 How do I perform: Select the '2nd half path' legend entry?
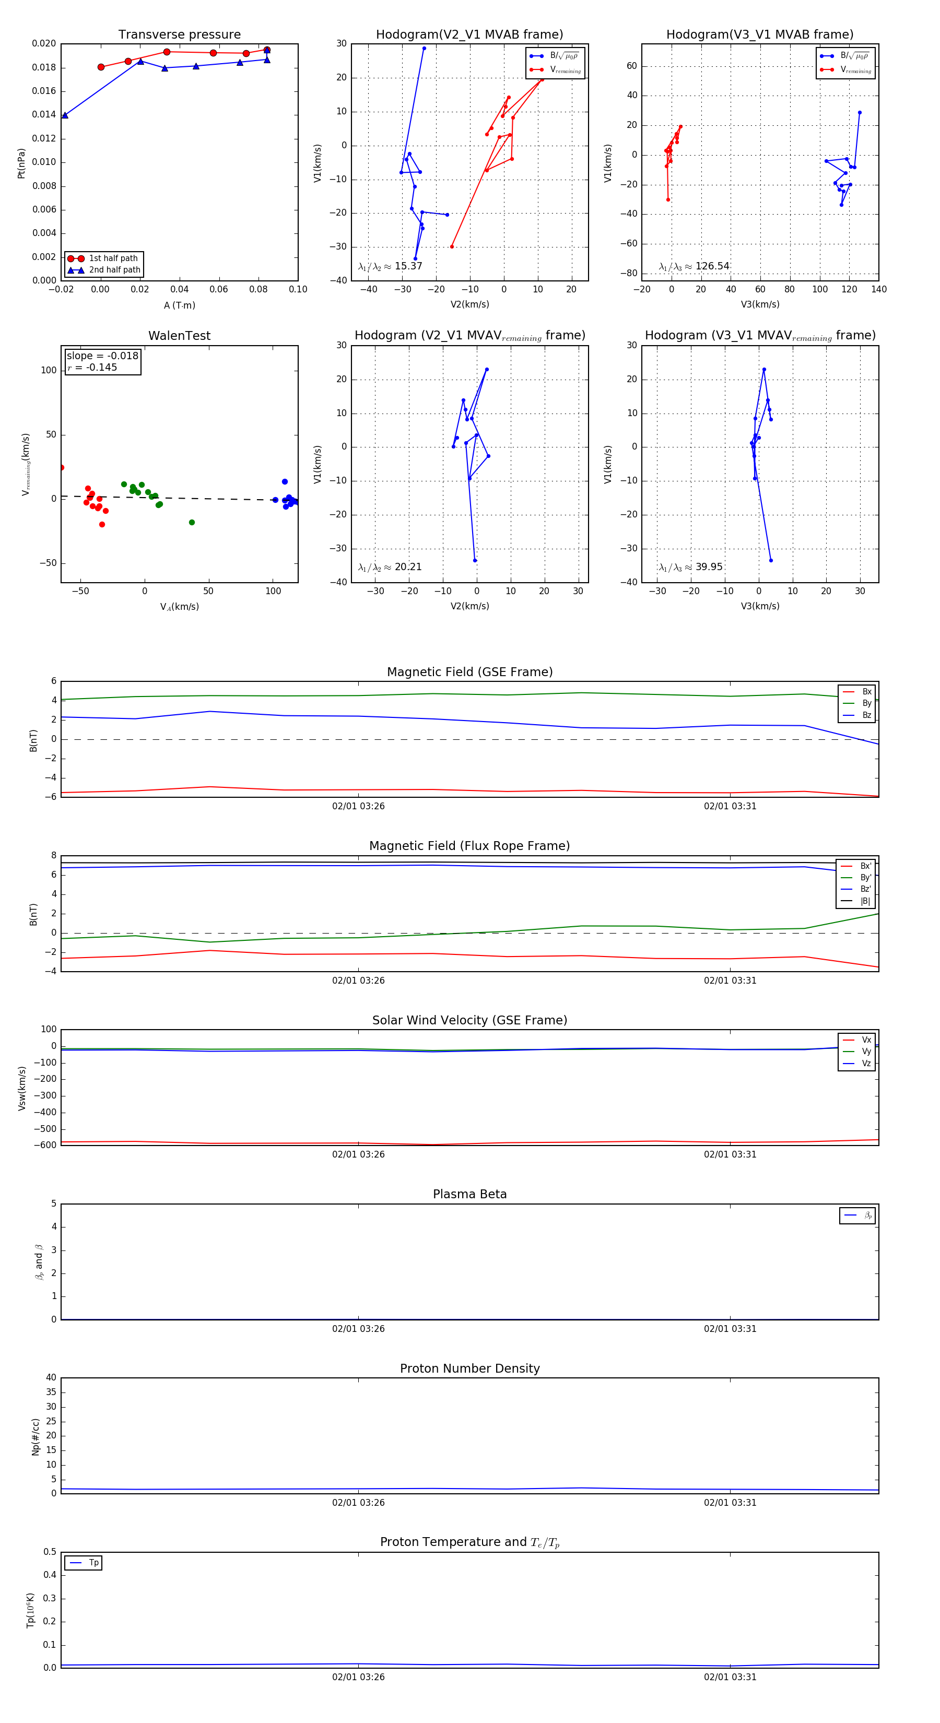pyautogui.click(x=104, y=270)
